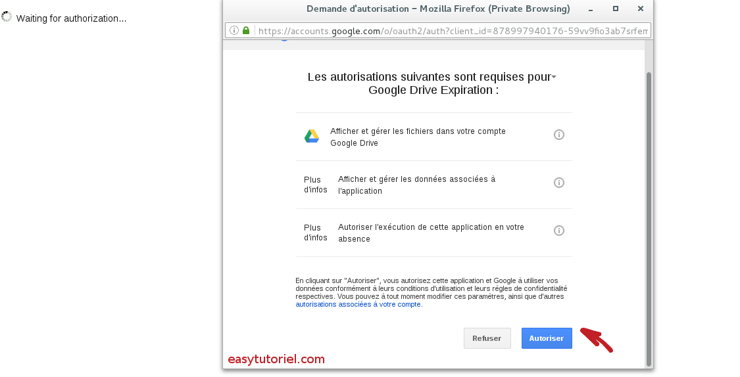Open info icon for exécution en votre absence
The image size is (740, 377).
(x=558, y=231)
